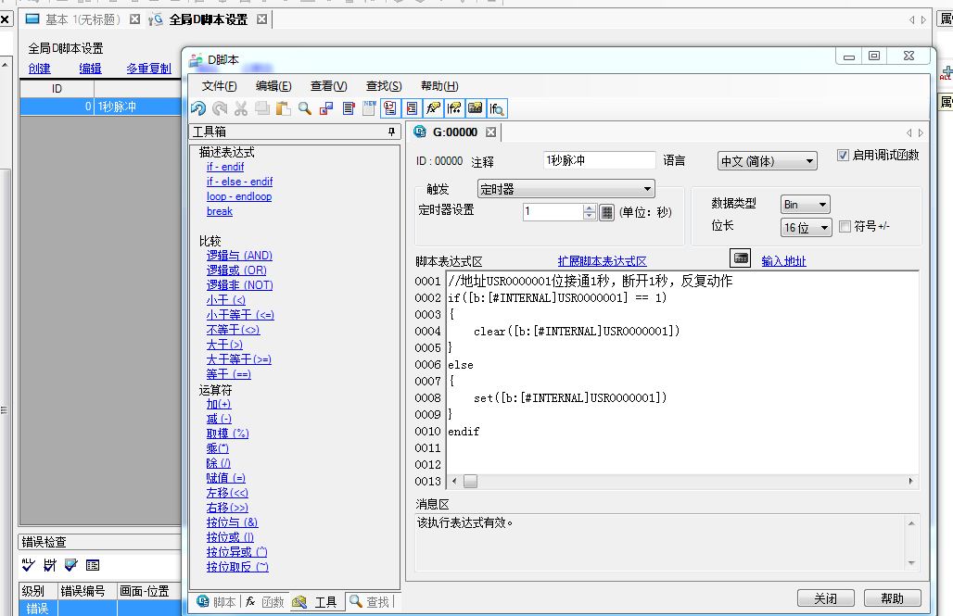Expand the 语言 中文(简体) dropdown

pos(767,161)
